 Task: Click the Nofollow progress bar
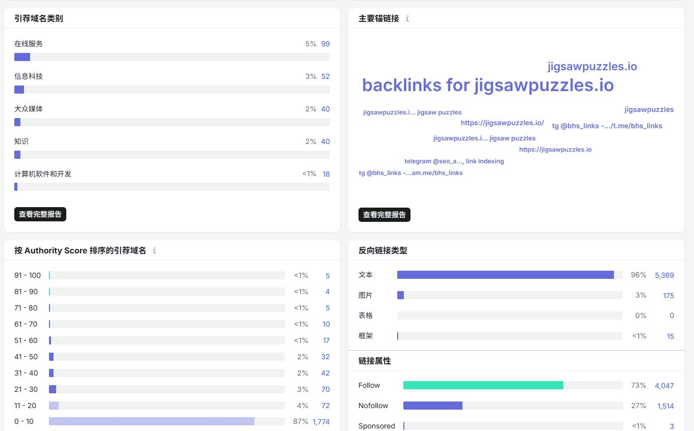coord(433,406)
